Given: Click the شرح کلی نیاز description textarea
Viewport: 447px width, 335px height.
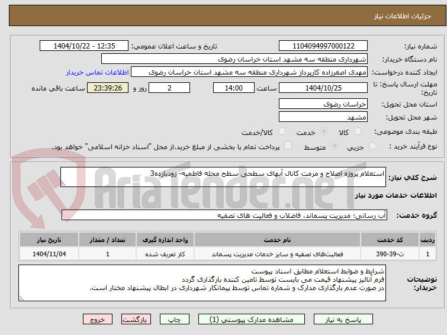Looking at the screenshot, I should pyautogui.click(x=223, y=177).
